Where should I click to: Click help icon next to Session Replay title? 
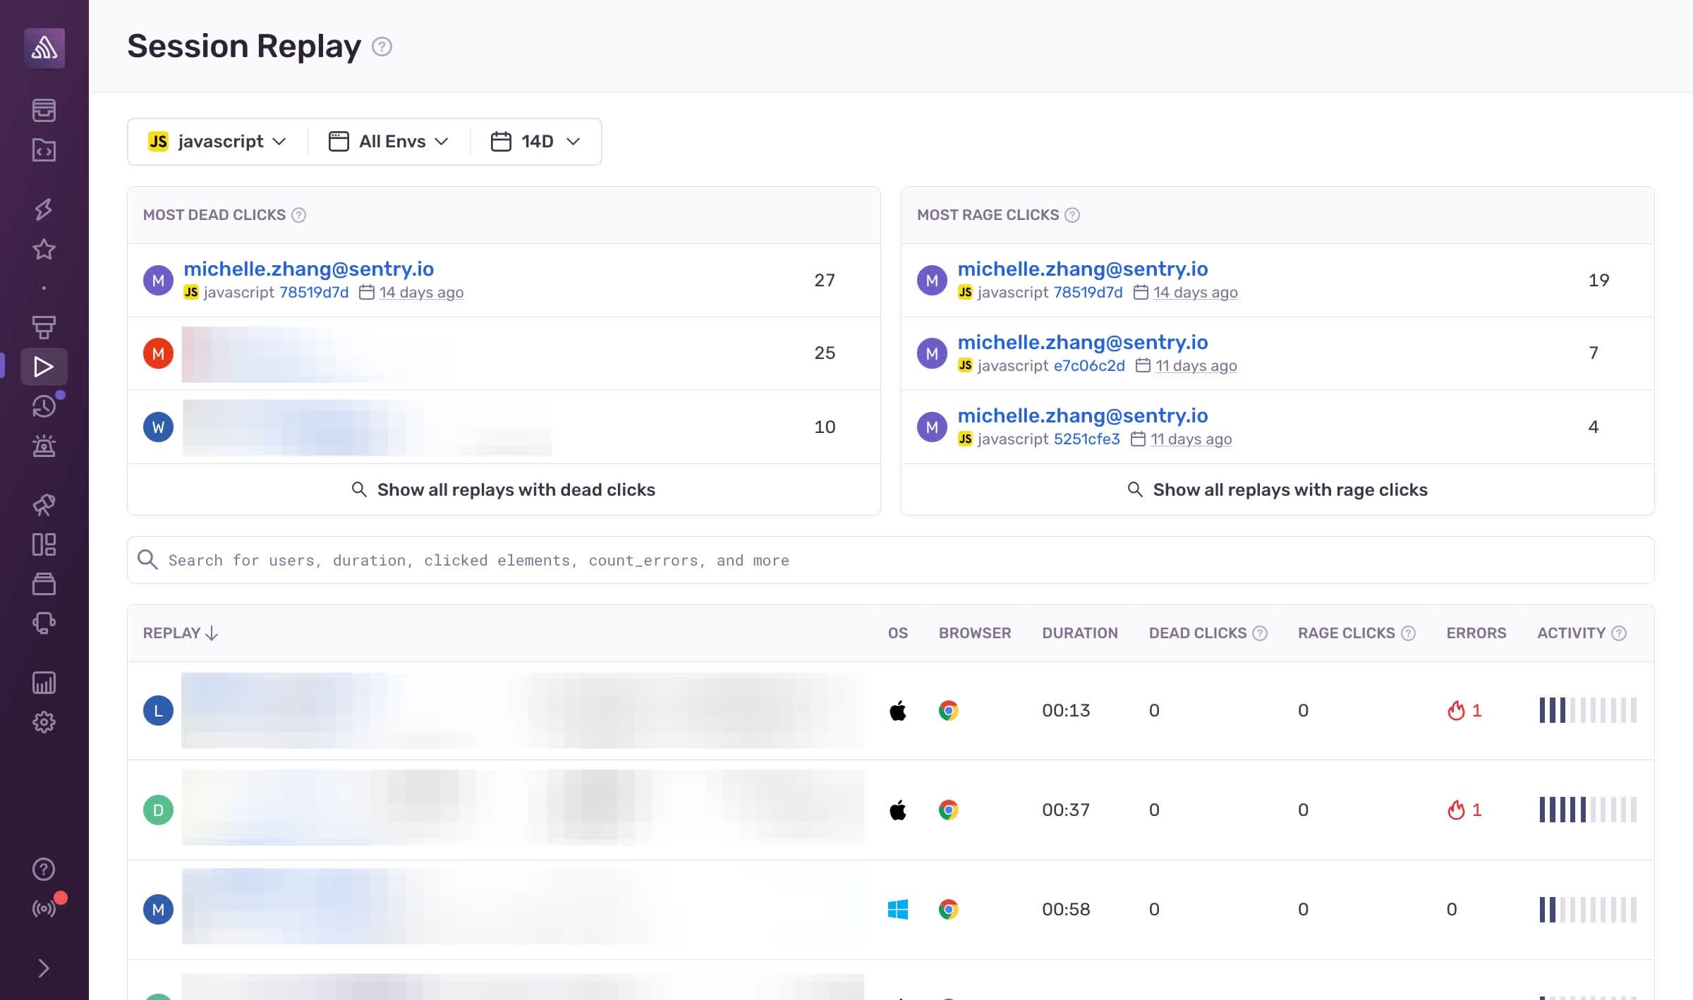pos(382,47)
